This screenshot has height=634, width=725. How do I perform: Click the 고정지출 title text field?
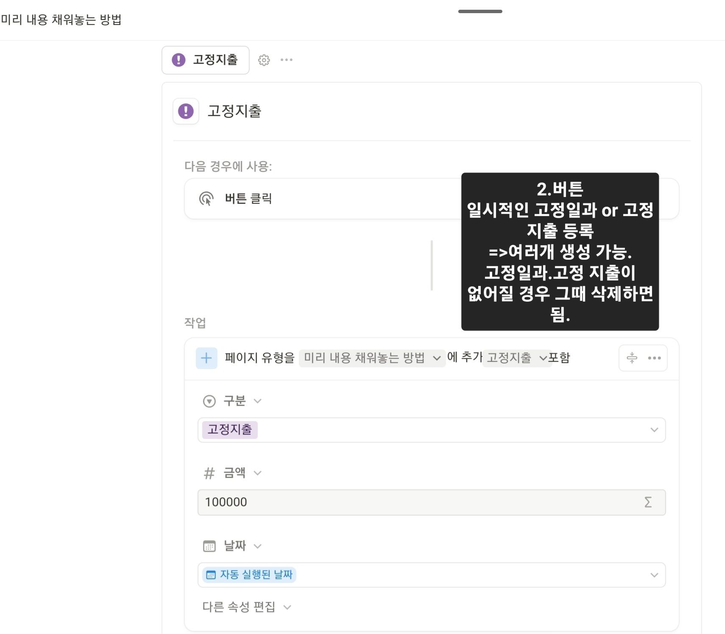coord(234,111)
